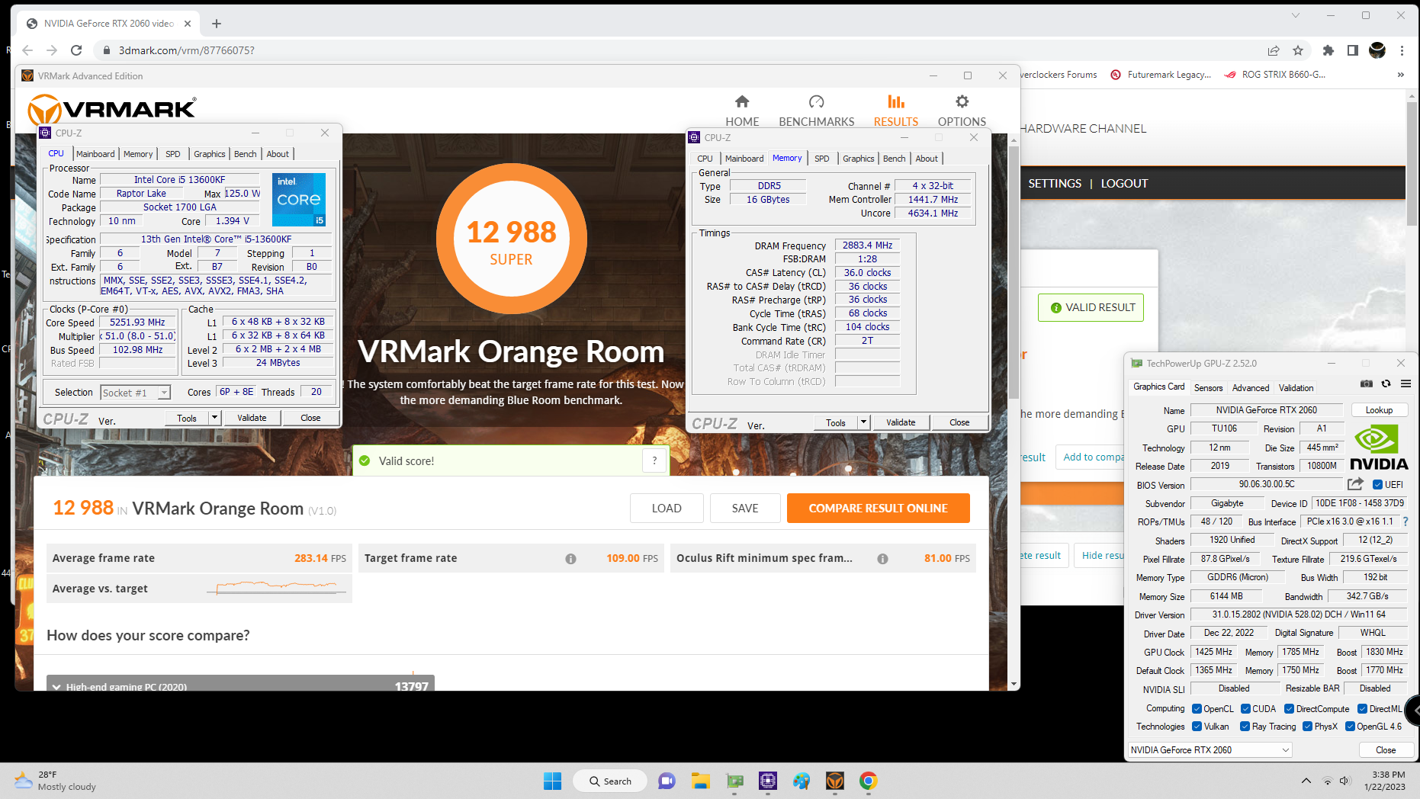
Task: Click browser address bar URL
Action: pos(187,50)
